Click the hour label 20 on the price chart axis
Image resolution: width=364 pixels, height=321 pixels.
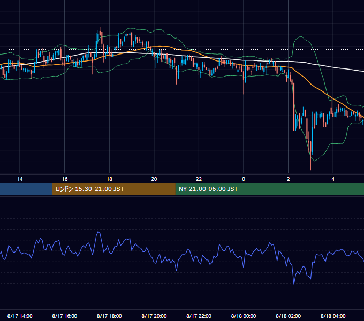click(x=154, y=179)
